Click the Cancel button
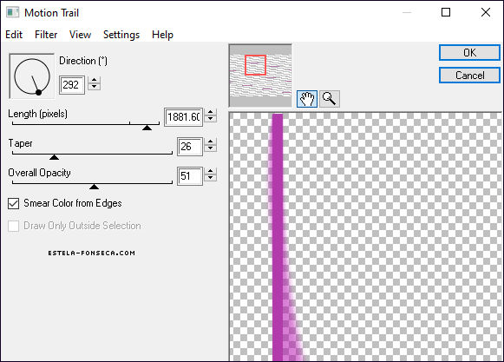Viewport: 504px width, 362px height. 469,76
